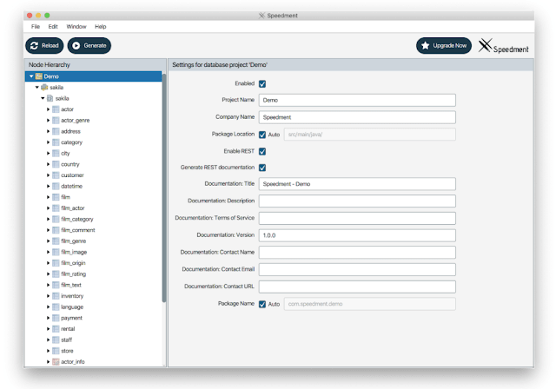
Task: Click the Documentation: Title field
Action: click(x=357, y=184)
